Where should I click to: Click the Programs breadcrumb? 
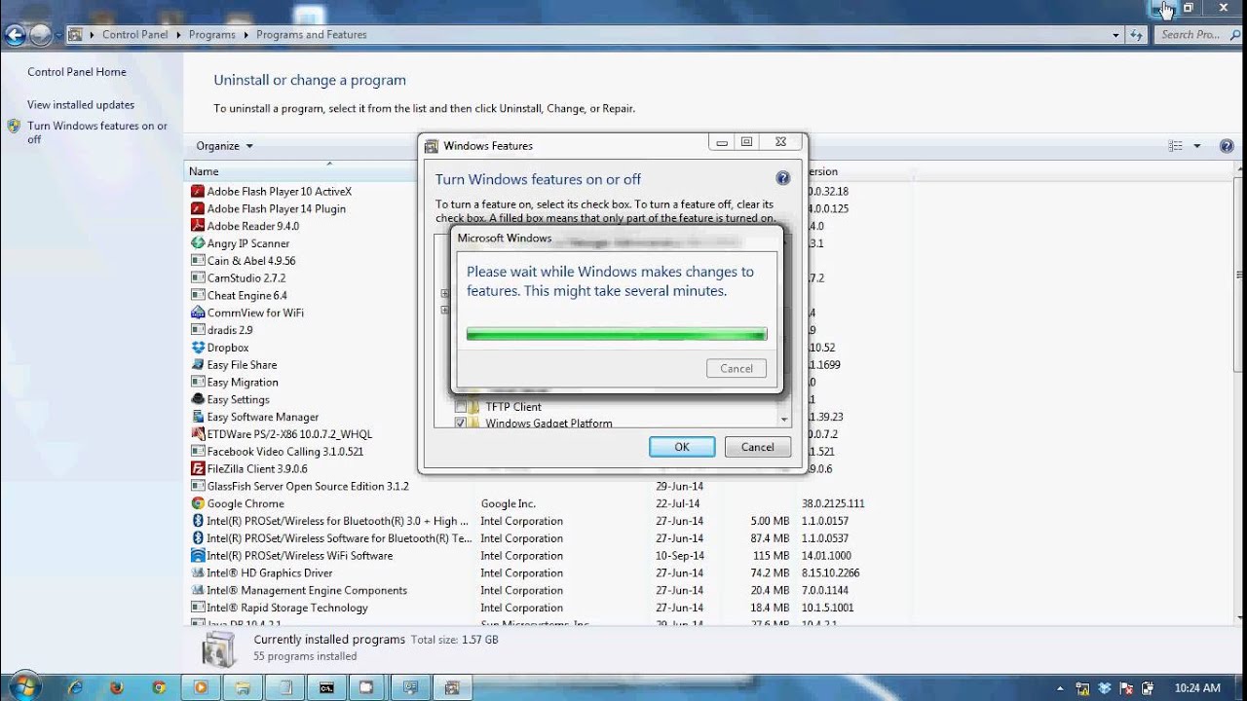click(x=212, y=35)
